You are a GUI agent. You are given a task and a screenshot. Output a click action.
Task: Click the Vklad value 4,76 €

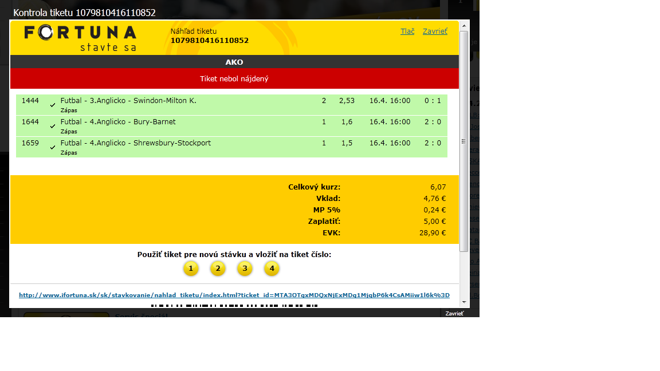[x=434, y=199]
